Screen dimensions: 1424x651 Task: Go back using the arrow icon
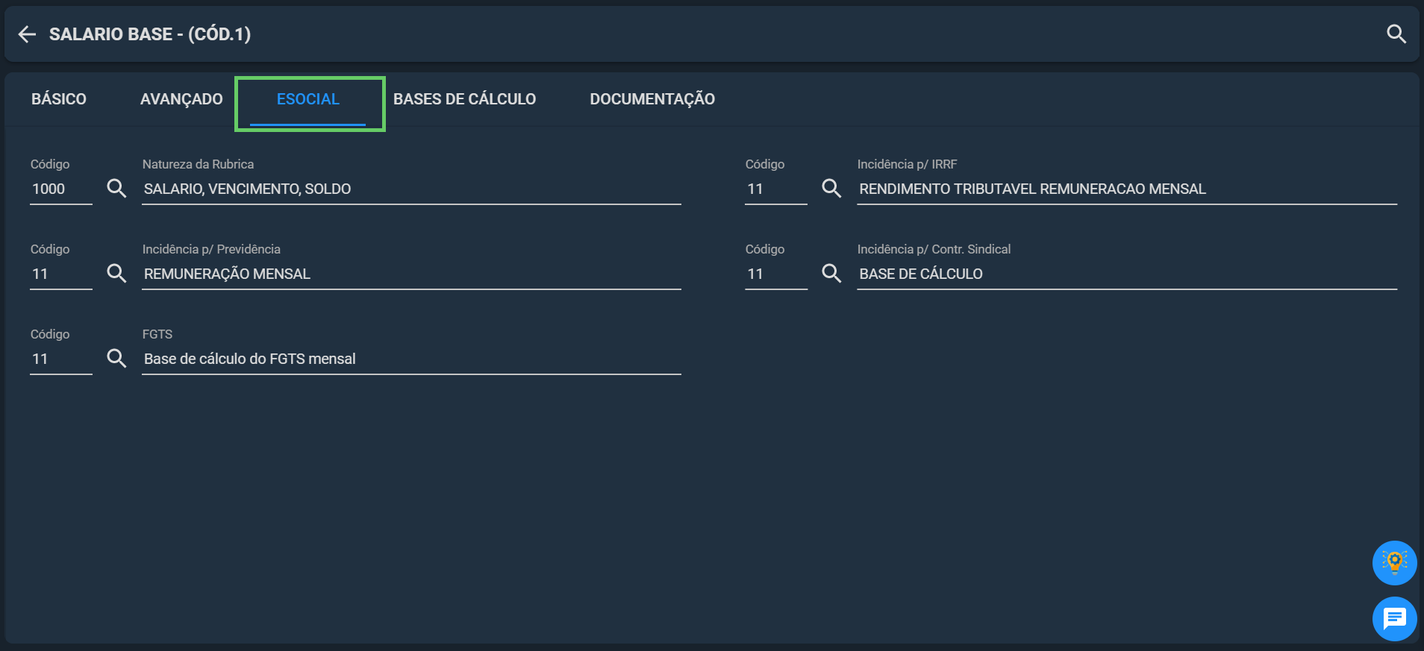[27, 34]
